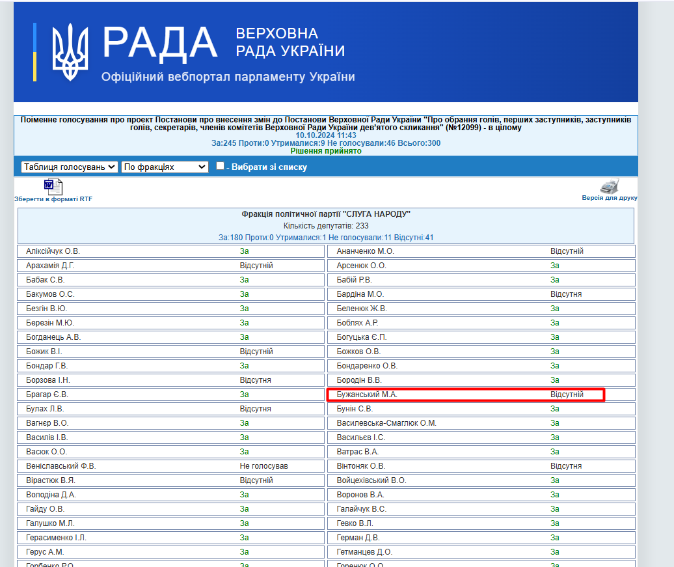
Task: Select deputy row 'Бабак С.В.'
Action: [x=170, y=280]
